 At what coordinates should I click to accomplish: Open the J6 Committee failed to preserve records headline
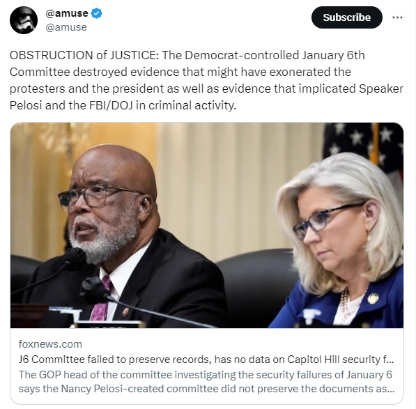(x=206, y=360)
